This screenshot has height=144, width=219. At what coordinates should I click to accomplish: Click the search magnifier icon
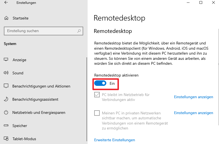coord(79,31)
